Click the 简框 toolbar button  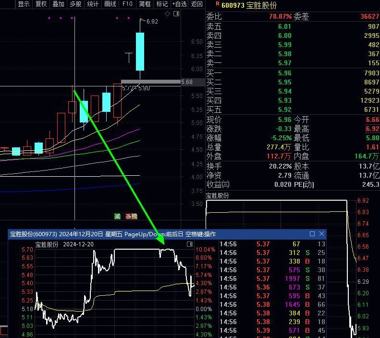pyautogui.click(x=145, y=4)
